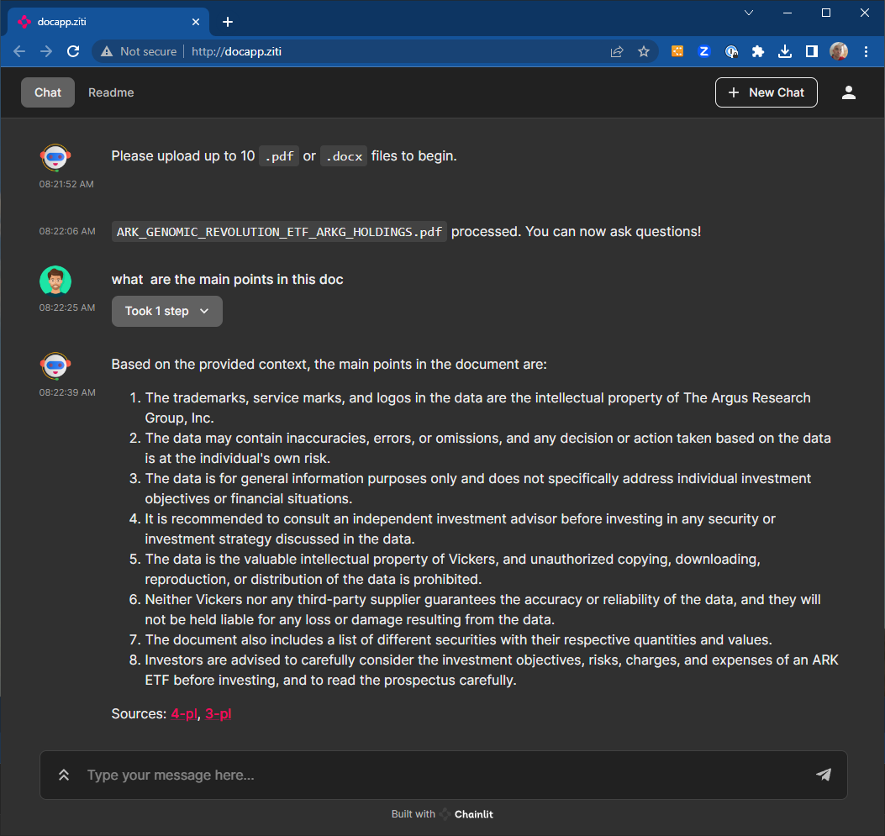Reload the page
The image size is (885, 836).
click(73, 51)
